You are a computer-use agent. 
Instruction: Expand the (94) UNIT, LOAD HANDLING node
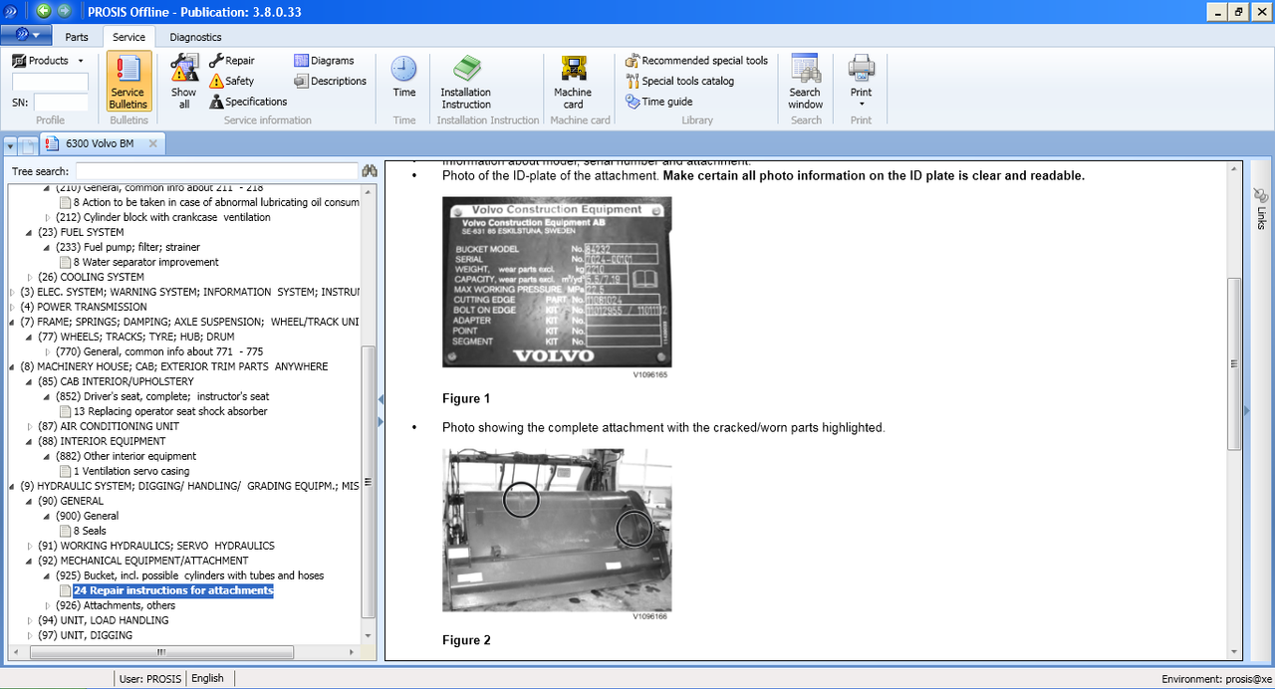click(30, 620)
